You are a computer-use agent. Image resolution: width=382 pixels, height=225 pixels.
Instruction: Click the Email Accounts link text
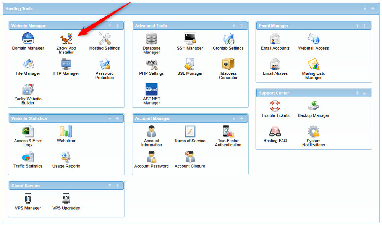pos(275,49)
